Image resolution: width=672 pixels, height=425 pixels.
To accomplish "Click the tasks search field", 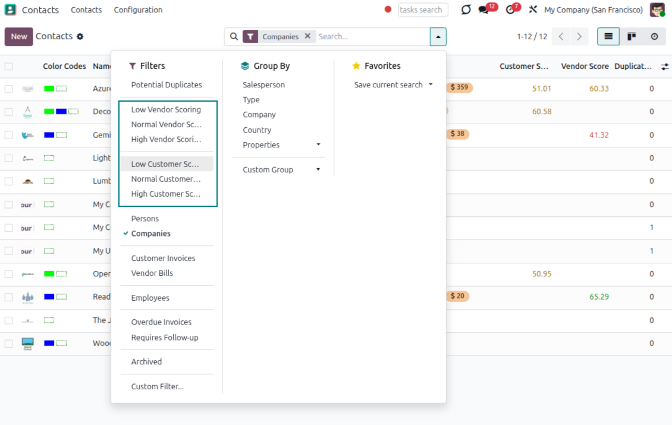I will click(422, 10).
